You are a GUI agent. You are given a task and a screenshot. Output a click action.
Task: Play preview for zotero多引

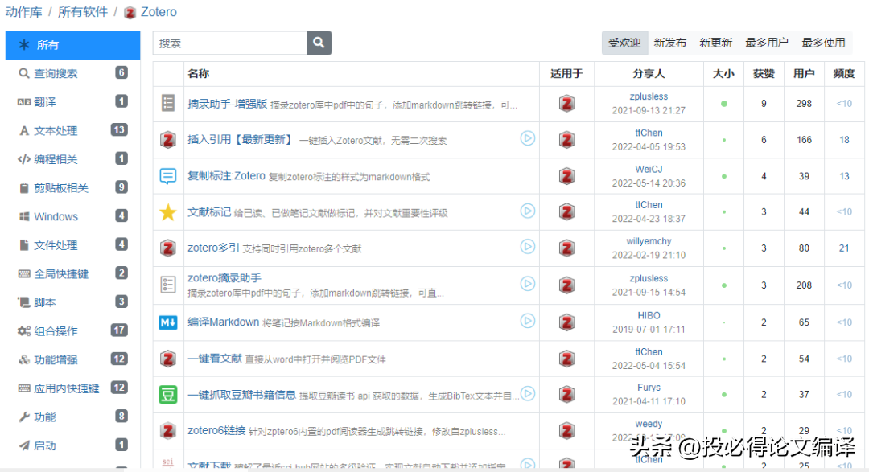[x=528, y=247]
